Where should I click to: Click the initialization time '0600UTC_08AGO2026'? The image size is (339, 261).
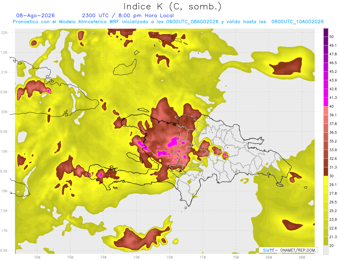(x=192, y=22)
